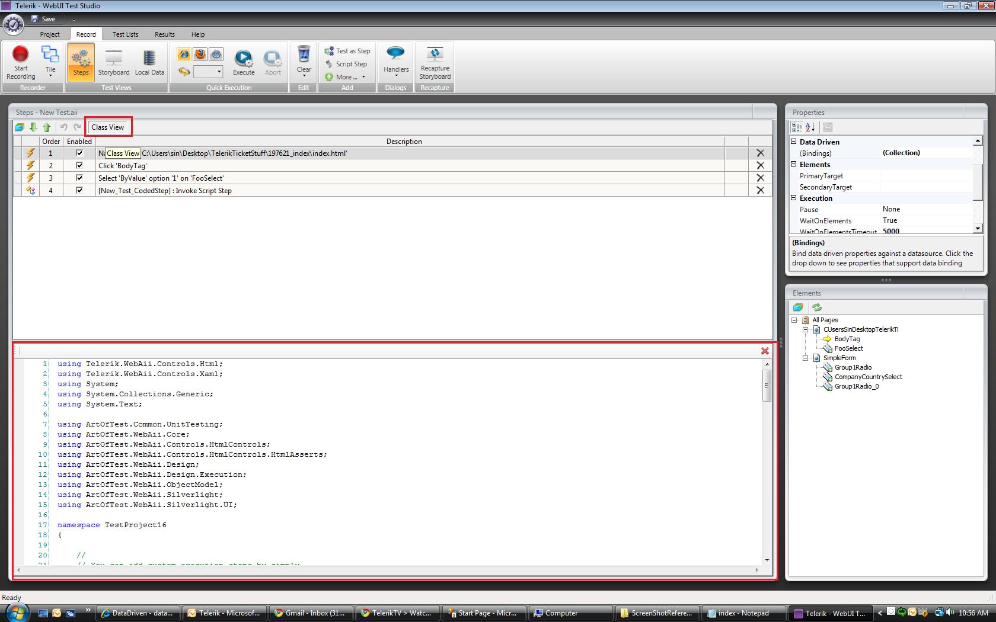The height and width of the screenshot is (622, 996).
Task: Click the code editor vertical scrollbar thumb
Action: pyautogui.click(x=767, y=386)
